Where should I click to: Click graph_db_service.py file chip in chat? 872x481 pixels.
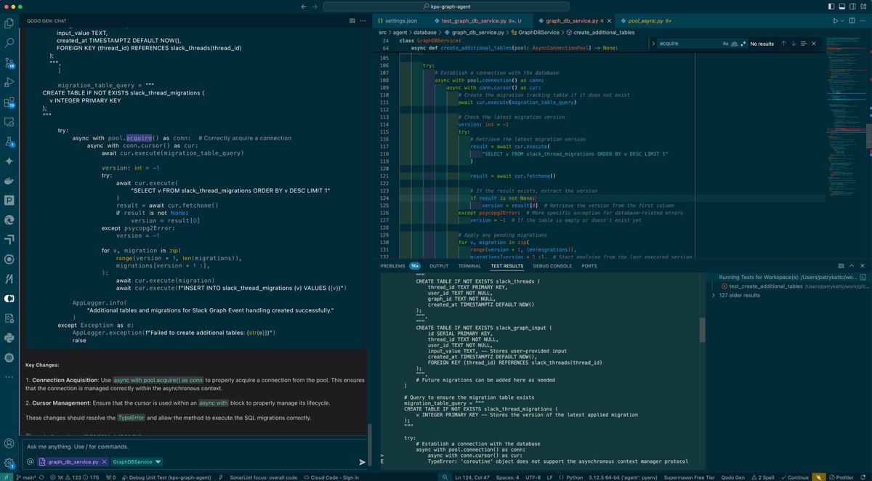(72, 461)
